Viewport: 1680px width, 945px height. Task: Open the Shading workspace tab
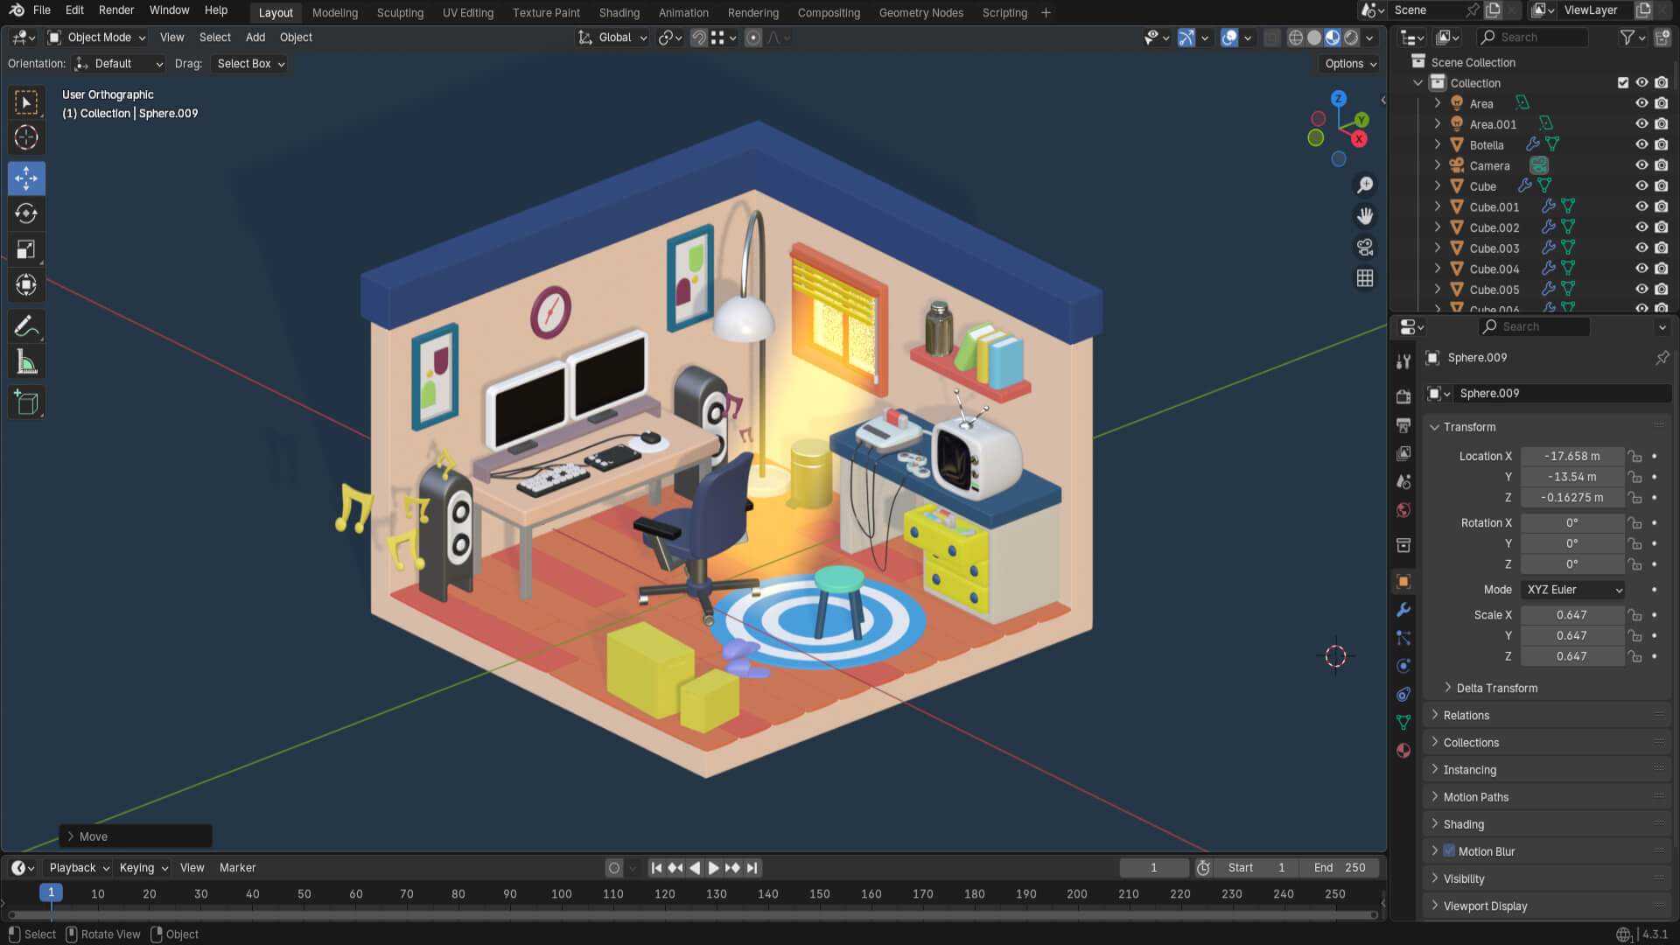[619, 13]
